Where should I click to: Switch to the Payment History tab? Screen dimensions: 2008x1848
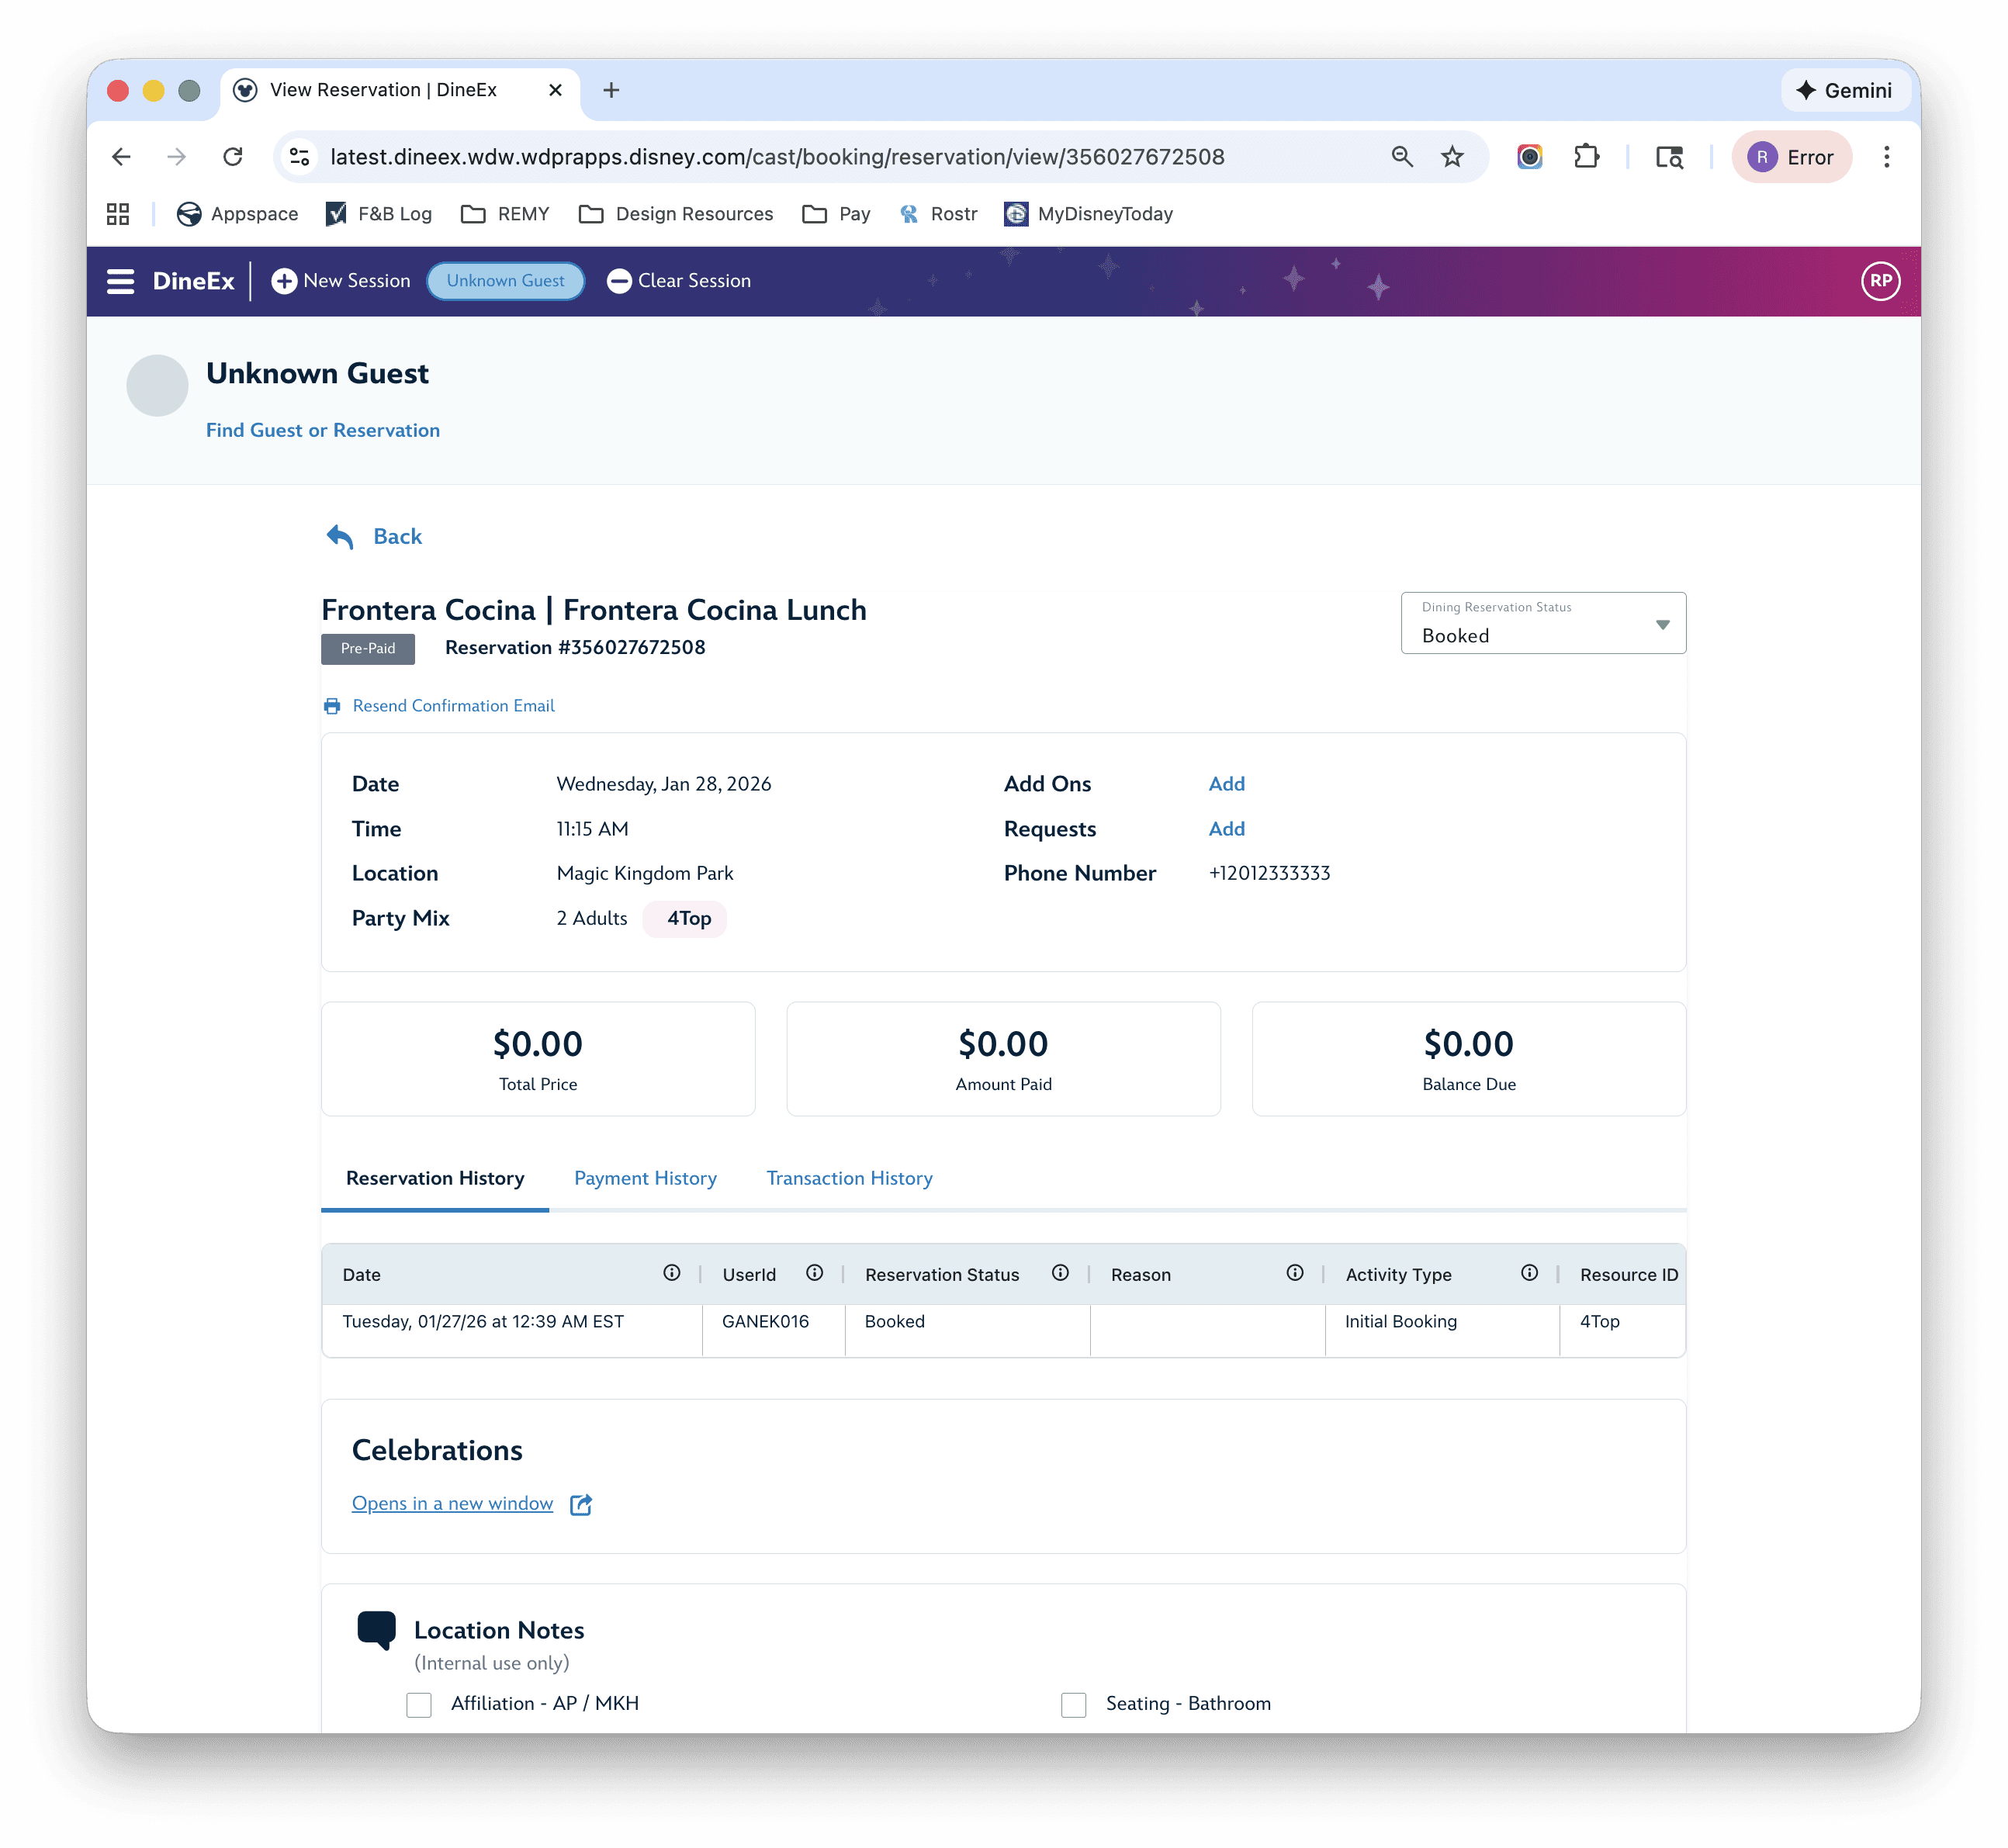pyautogui.click(x=645, y=1179)
